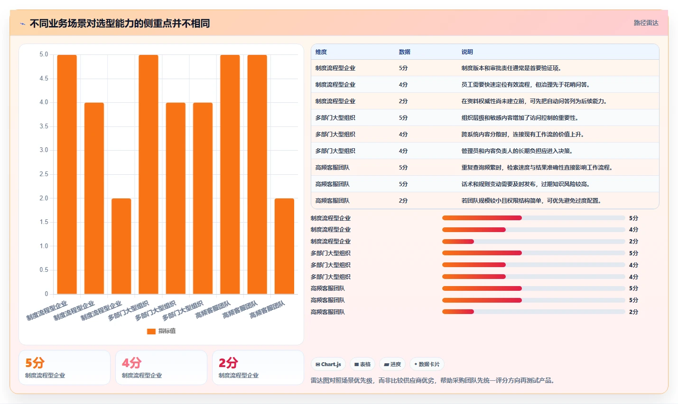This screenshot has height=404, width=678.
Task: Click 高频客服团队 in the 重复查询频繁 row
Action: click(333, 168)
